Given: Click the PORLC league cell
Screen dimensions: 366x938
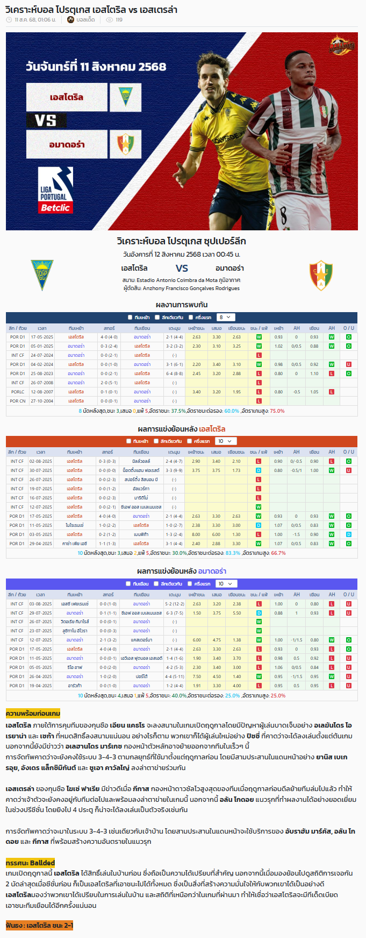Looking at the screenshot, I should [x=18, y=392].
